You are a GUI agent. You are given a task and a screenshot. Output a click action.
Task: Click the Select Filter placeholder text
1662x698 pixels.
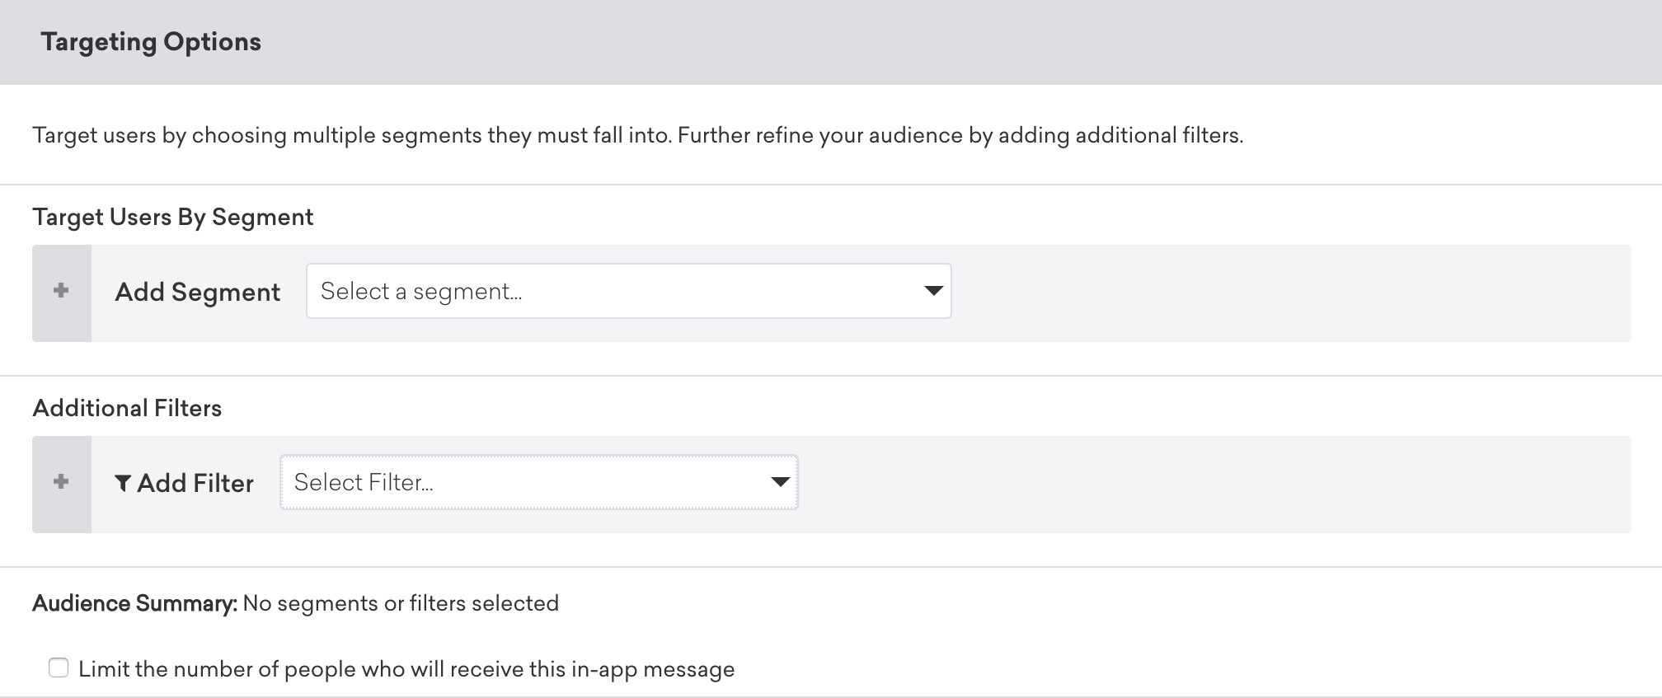click(x=364, y=483)
